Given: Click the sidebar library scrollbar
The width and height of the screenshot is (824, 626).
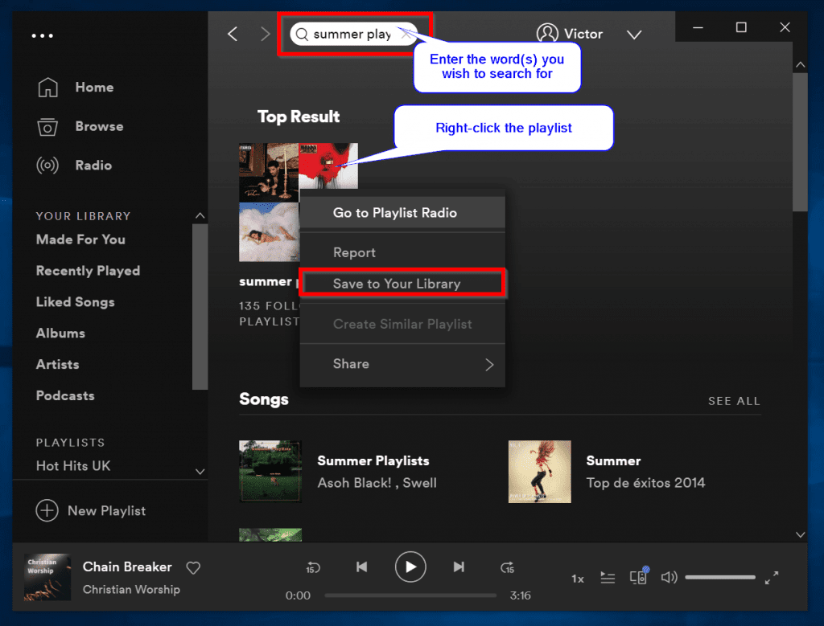Looking at the screenshot, I should [x=200, y=307].
